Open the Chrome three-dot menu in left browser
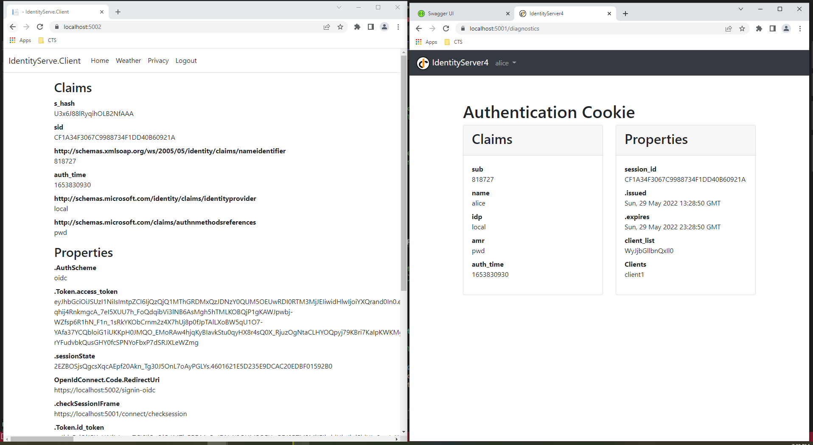Viewport: 813px width, 445px height. point(398,27)
